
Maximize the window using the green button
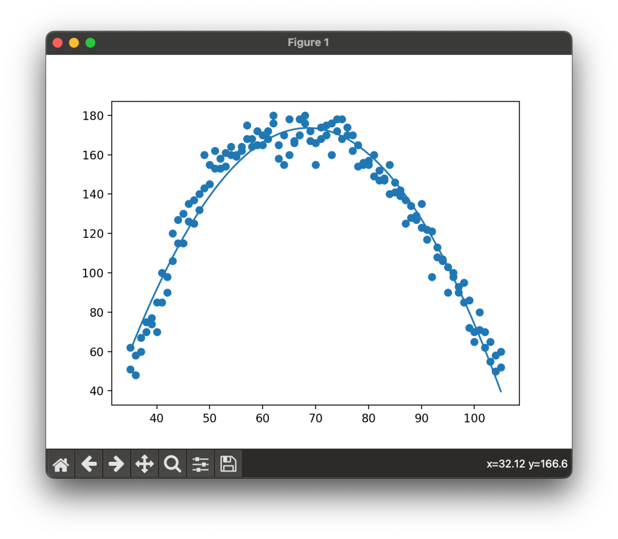(x=91, y=43)
